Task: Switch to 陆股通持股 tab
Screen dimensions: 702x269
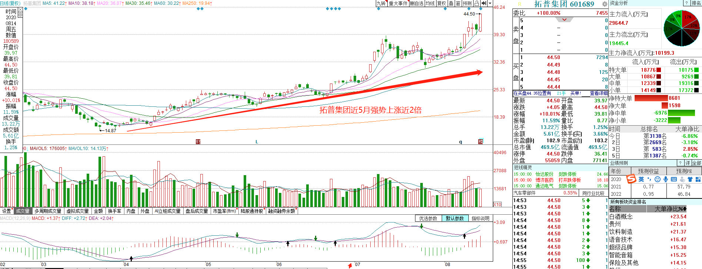Action: tap(252, 211)
